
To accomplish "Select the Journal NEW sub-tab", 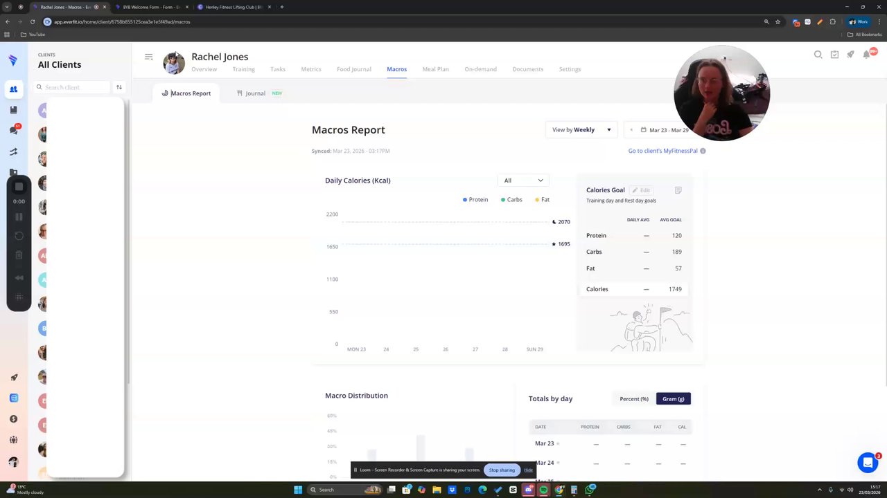I will pyautogui.click(x=259, y=93).
